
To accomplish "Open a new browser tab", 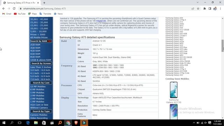I will click(44, 3).
